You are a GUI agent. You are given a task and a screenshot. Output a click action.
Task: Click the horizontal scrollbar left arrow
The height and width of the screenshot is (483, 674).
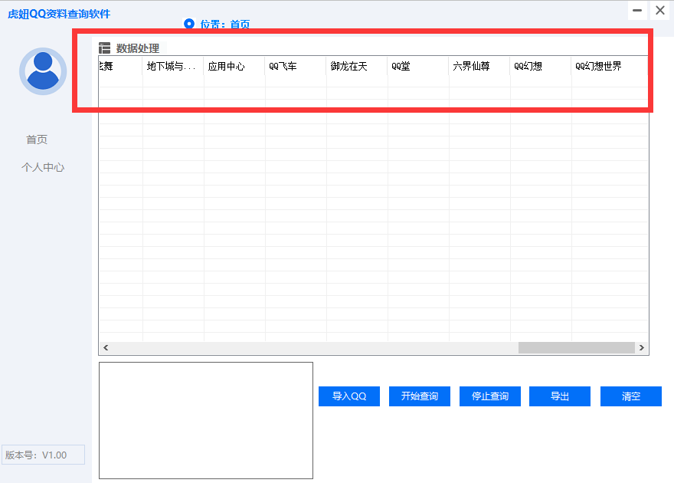[106, 347]
